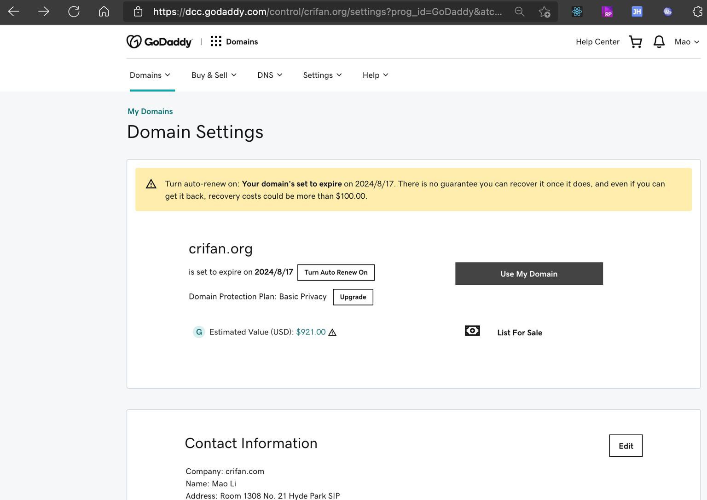707x500 pixels.
Task: Click Turn Auto Renew On button
Action: point(336,272)
